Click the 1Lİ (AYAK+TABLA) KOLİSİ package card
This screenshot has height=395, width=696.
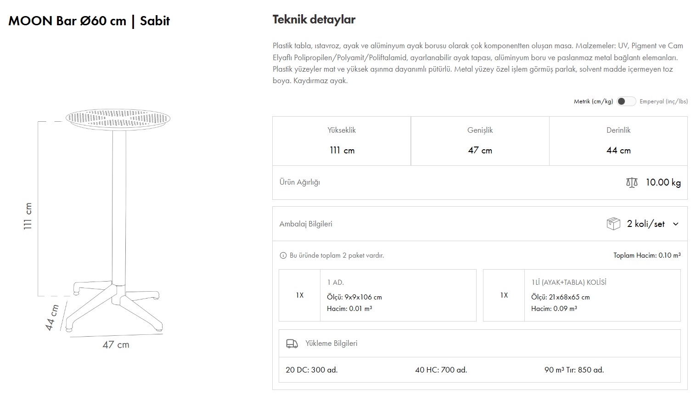pyautogui.click(x=582, y=295)
